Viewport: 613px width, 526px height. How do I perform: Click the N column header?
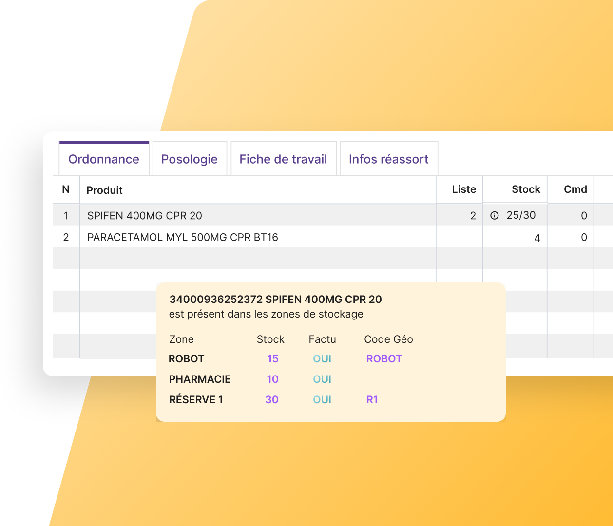click(x=66, y=189)
